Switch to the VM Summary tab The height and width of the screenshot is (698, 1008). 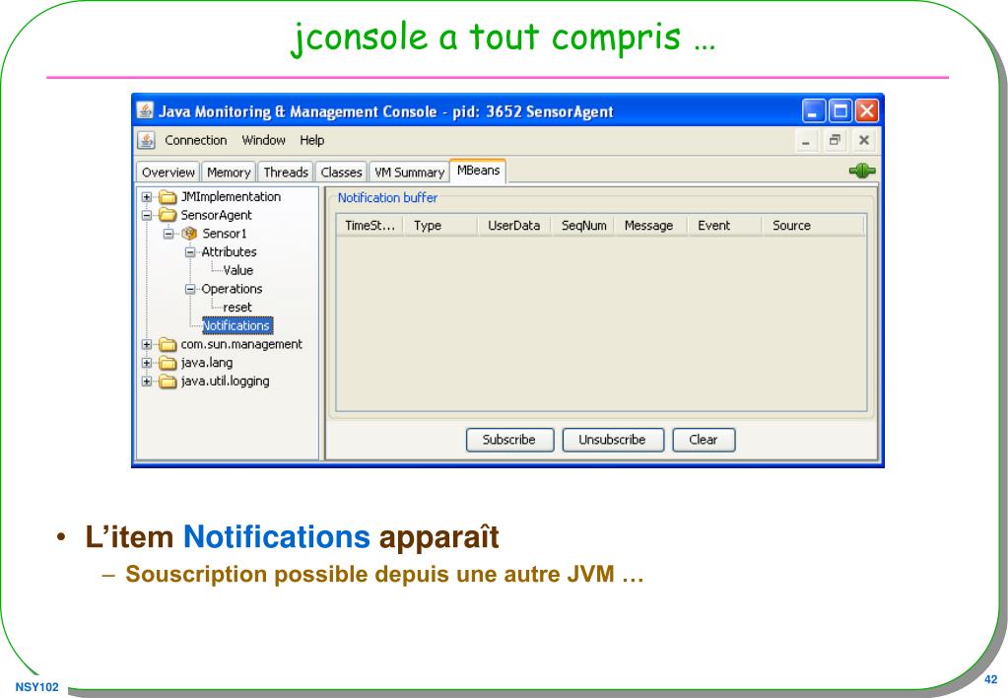[x=409, y=173]
